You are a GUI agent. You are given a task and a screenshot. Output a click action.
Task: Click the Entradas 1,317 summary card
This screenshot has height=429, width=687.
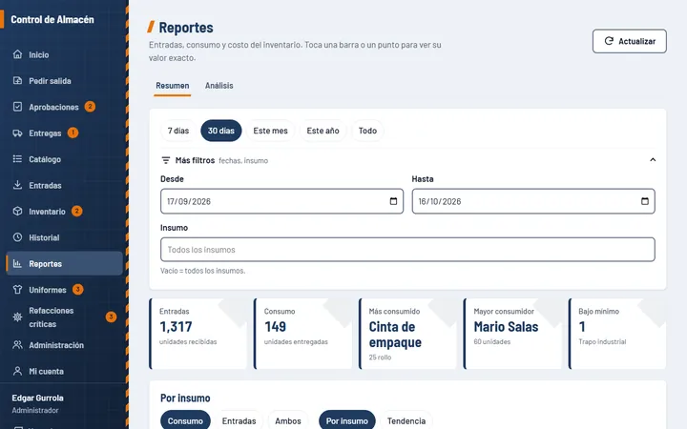click(x=198, y=334)
